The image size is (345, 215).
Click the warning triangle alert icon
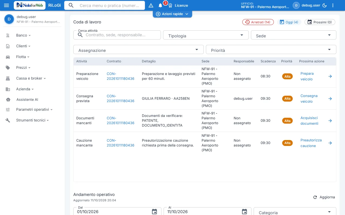[x=151, y=5]
